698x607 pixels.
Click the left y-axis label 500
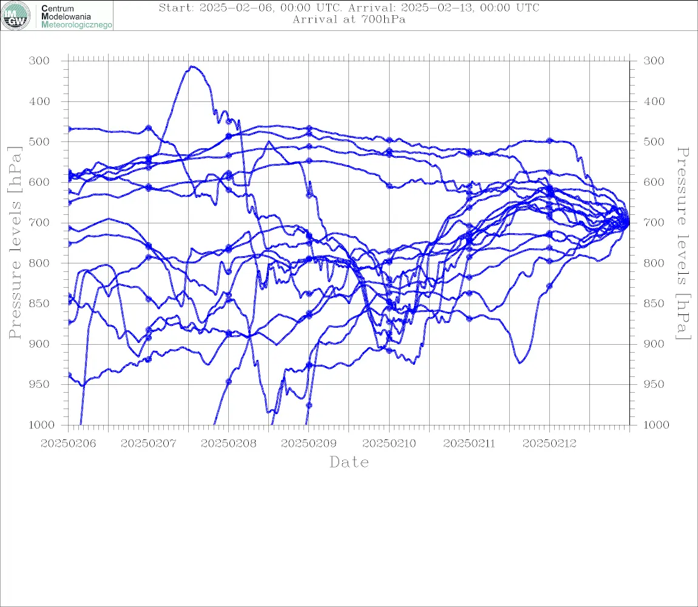[x=39, y=141]
